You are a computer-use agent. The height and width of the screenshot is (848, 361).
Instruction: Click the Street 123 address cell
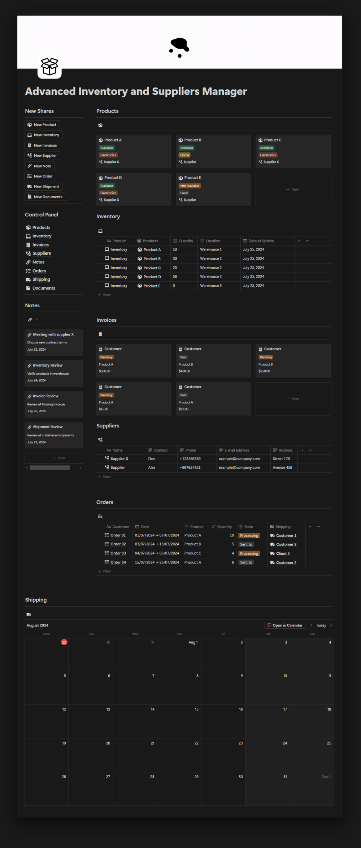pyautogui.click(x=284, y=459)
